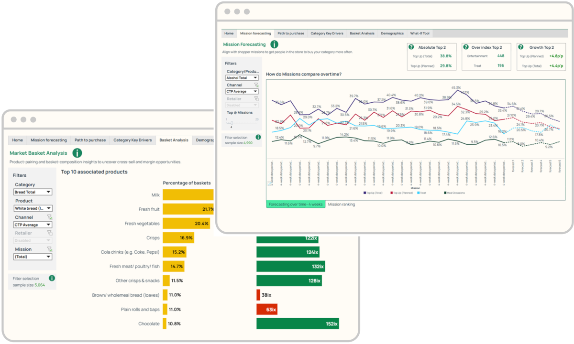Viewport: 574px width, 344px height.
Task: Toggle the Meal Occasions legend item
Action: (454, 193)
